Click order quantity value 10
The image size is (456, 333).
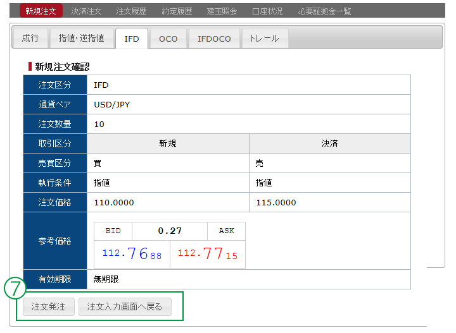(99, 124)
